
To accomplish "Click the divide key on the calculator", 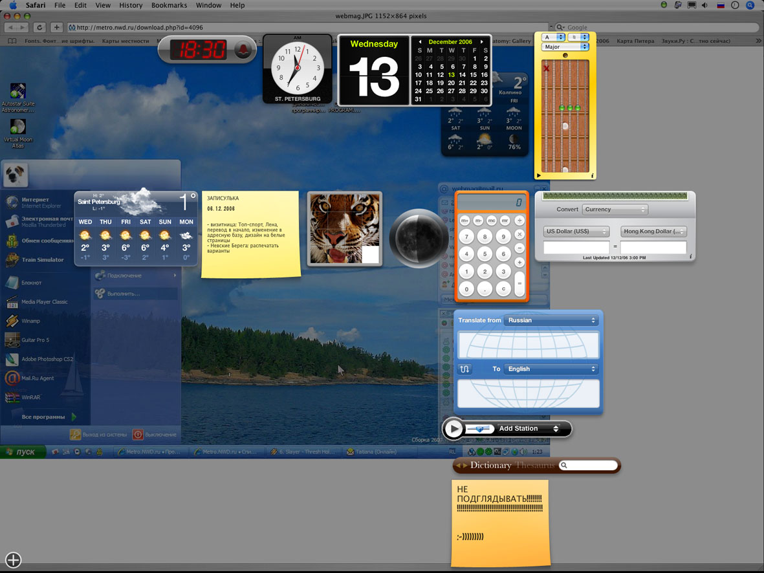I will pos(519,221).
